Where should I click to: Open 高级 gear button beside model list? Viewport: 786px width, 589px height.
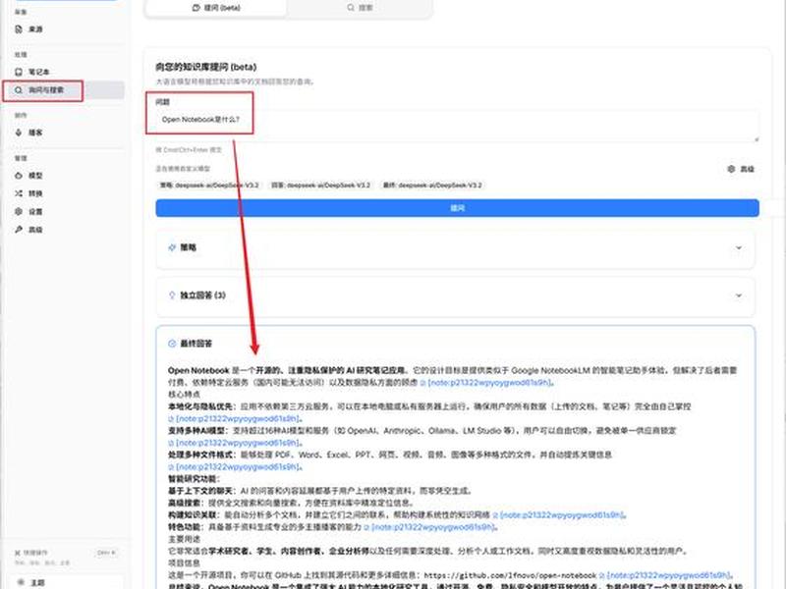pos(741,169)
